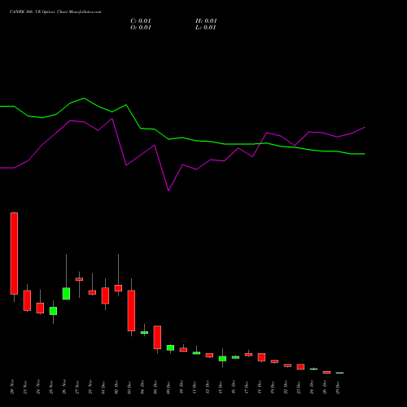Select the tall red candle above 20 Nov
The image size is (407, 407).
click(14, 253)
